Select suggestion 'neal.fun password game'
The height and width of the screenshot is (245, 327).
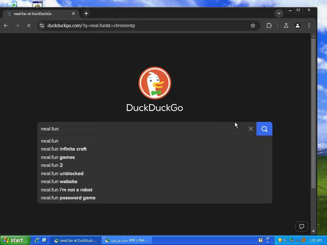(155, 198)
